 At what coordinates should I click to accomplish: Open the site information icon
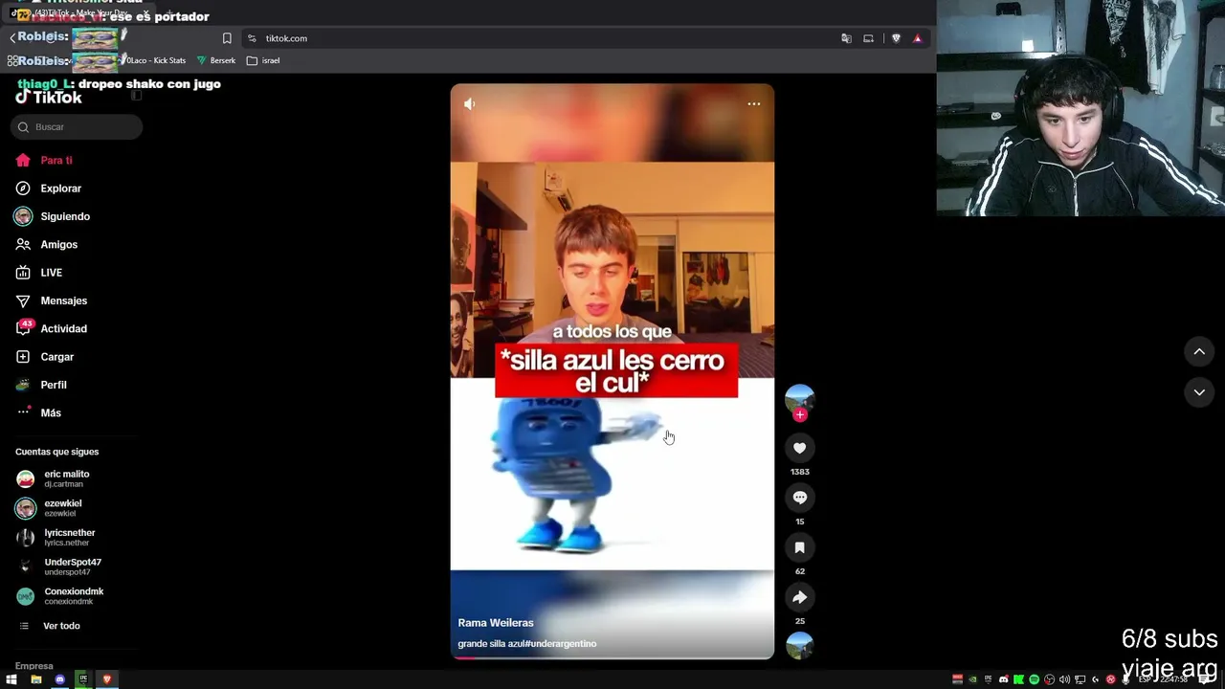tap(252, 38)
